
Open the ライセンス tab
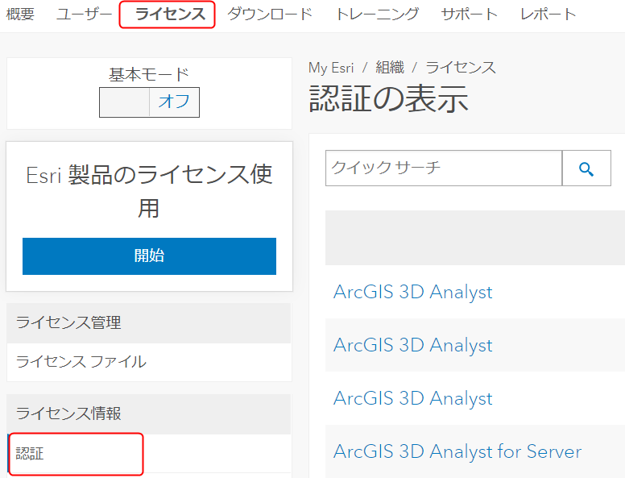pyautogui.click(x=170, y=15)
